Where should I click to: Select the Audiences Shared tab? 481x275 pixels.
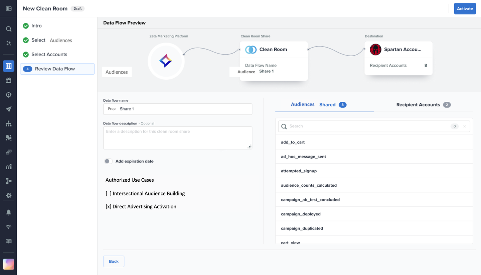coord(318,105)
